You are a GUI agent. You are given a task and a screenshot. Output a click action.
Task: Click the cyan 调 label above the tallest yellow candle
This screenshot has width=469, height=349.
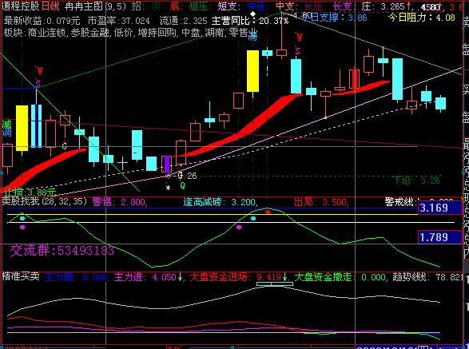(252, 36)
